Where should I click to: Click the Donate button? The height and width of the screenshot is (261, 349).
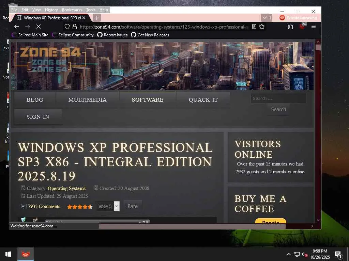point(271,221)
